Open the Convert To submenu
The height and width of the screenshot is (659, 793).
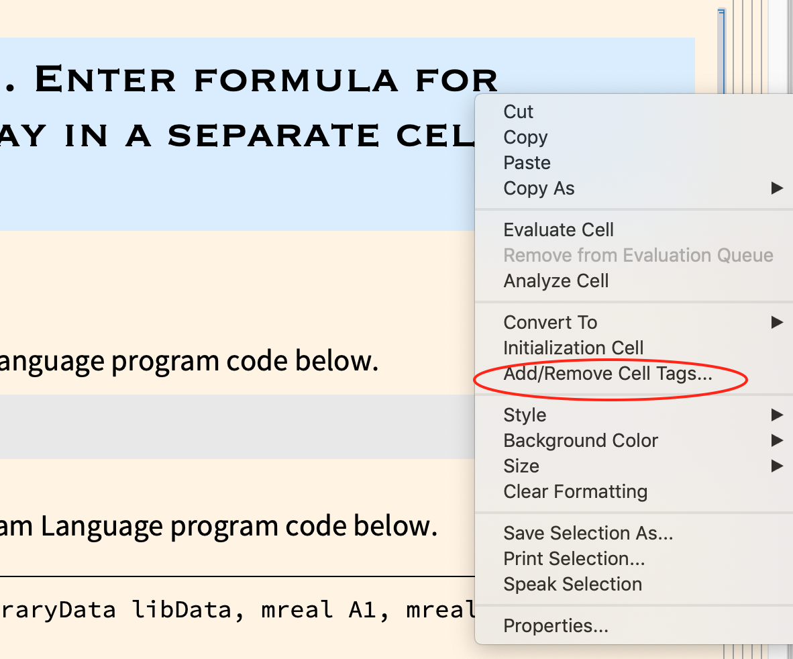pos(550,322)
